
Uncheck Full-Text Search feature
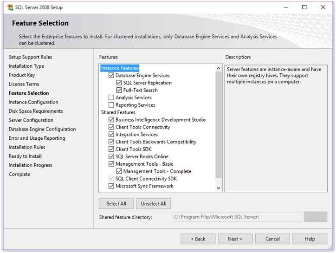[x=119, y=90]
